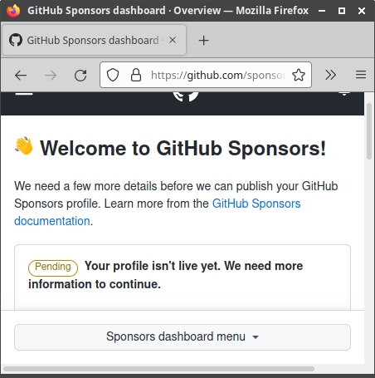This screenshot has height=378, width=375.
Task: Click the Firefox logo in title bar
Action: [x=13, y=11]
